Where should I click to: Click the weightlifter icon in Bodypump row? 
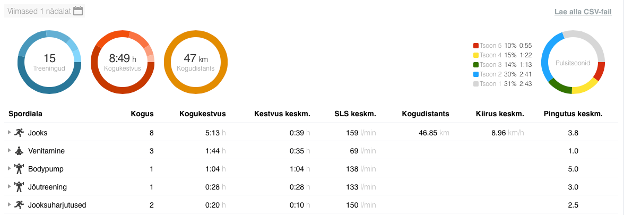pos(19,169)
